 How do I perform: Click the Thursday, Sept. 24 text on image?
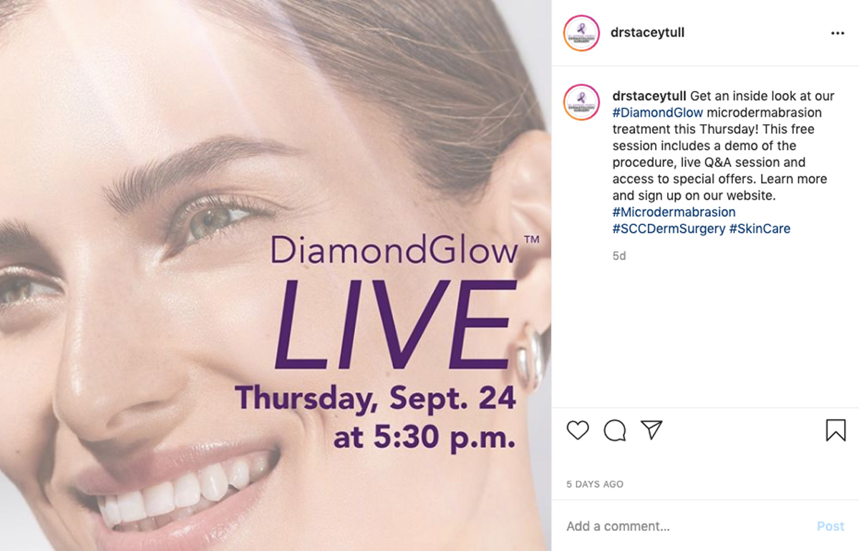point(376,398)
